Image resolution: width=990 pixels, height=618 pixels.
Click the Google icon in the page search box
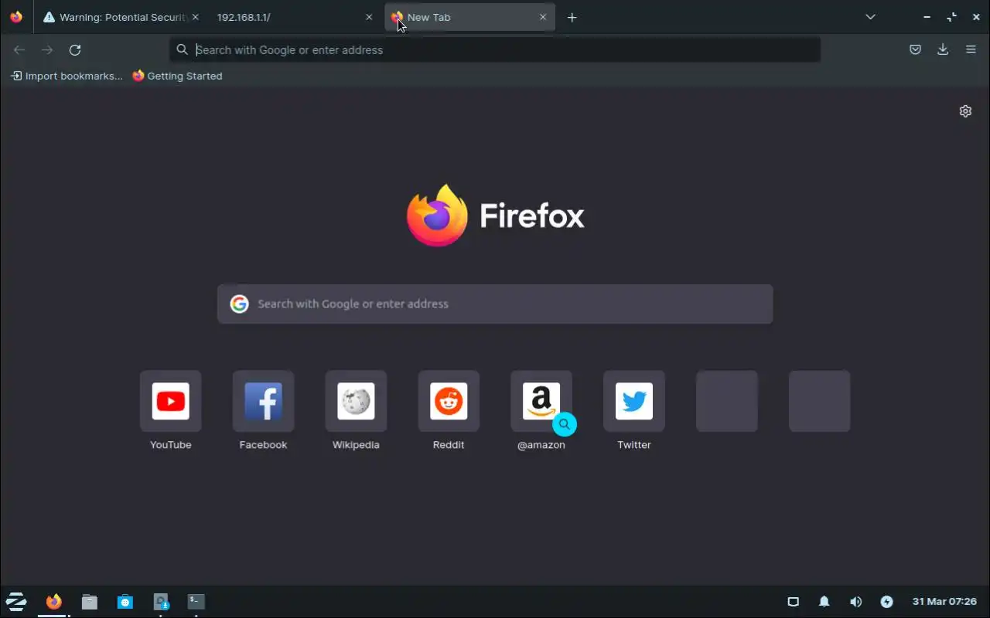[x=239, y=304]
